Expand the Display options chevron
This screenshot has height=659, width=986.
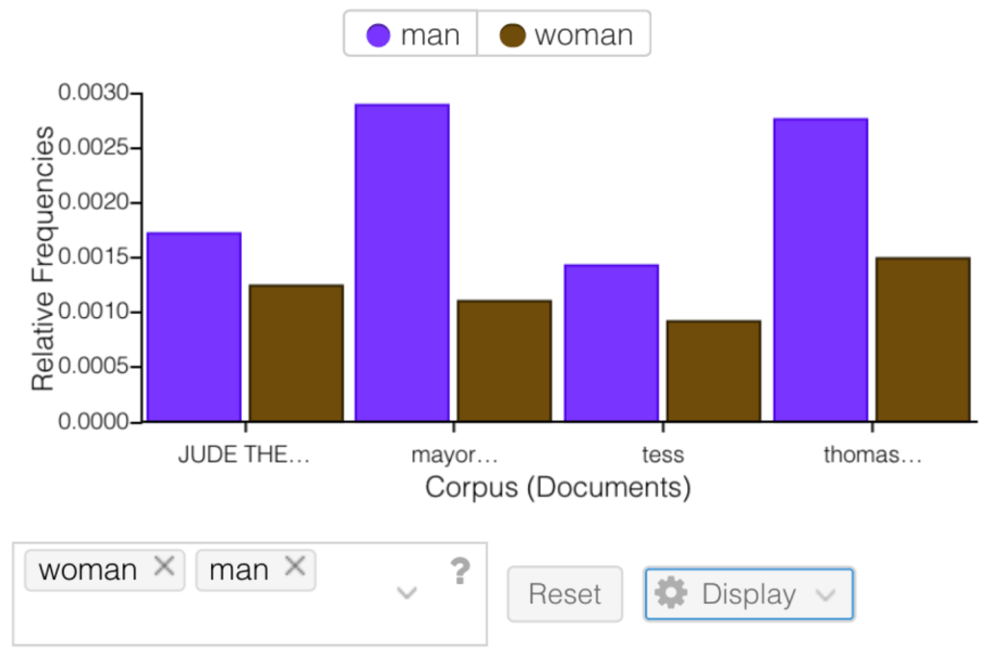tap(824, 594)
